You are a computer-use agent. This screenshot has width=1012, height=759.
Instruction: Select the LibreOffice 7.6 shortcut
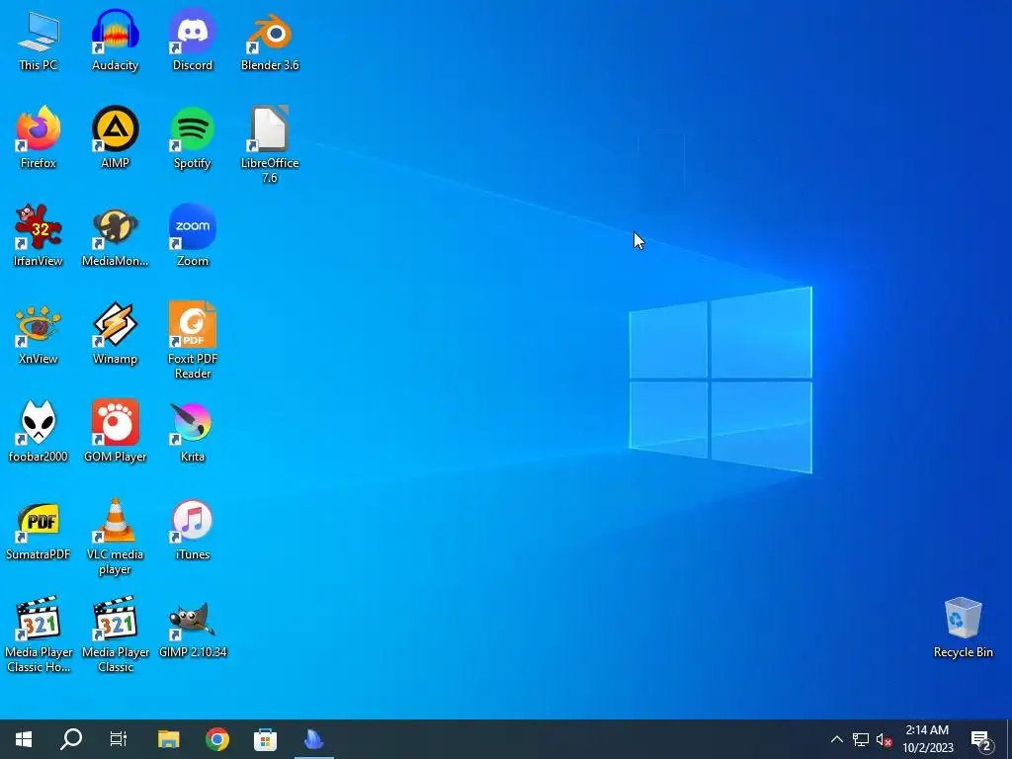[x=270, y=144]
